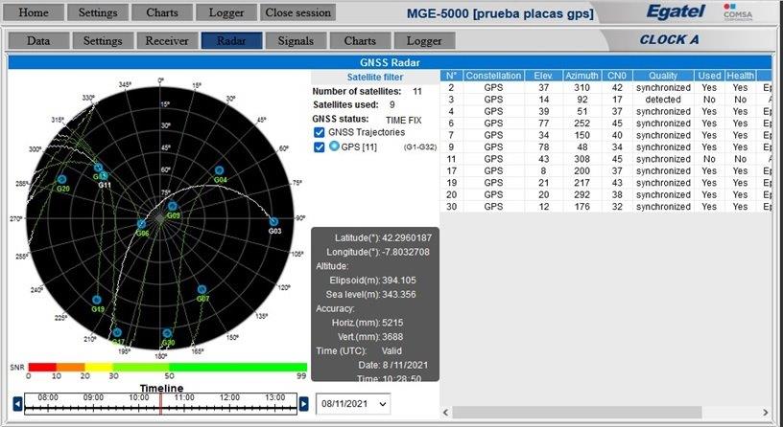Click the Sea level value 343.356
The image size is (783, 427).
click(x=399, y=295)
